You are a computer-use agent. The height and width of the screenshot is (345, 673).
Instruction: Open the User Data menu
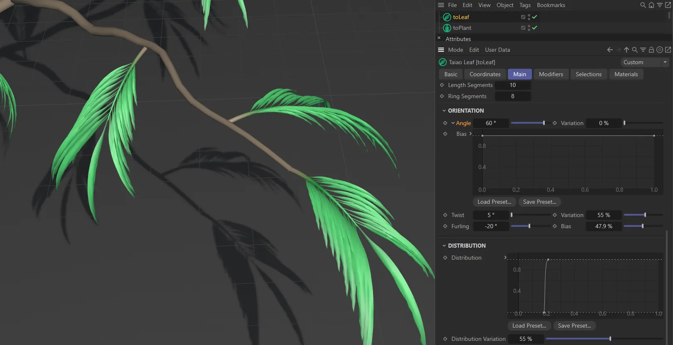click(x=497, y=50)
